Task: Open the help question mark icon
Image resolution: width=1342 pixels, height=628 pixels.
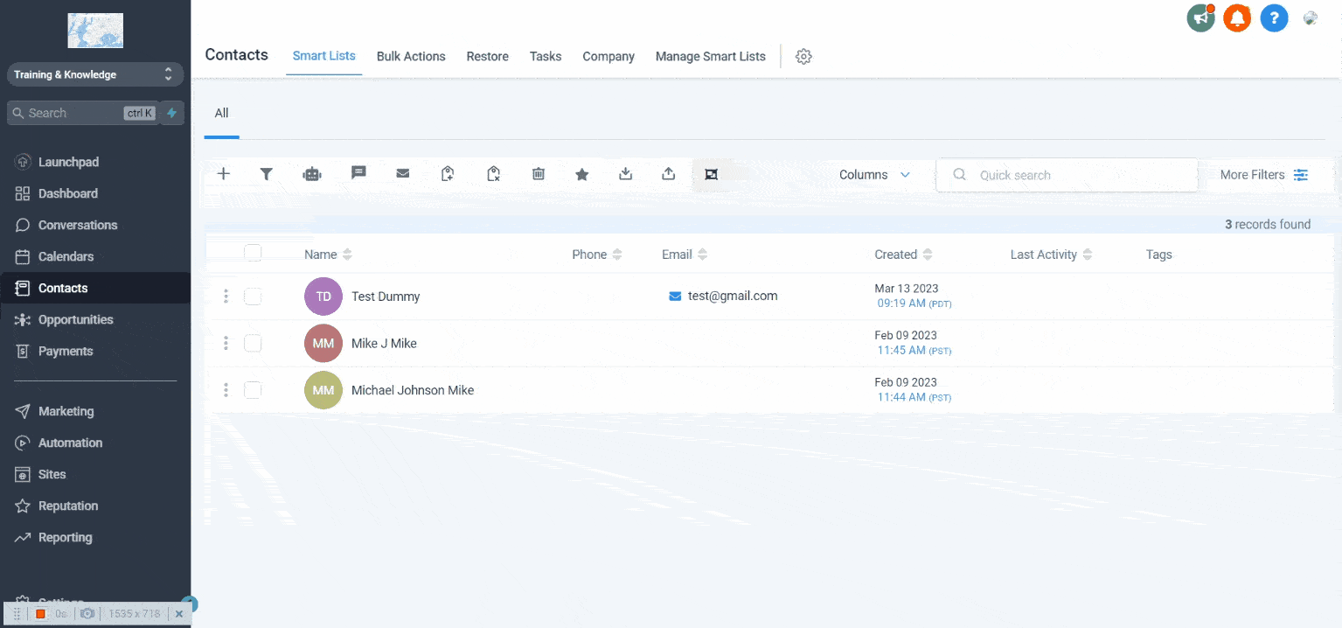Action: [1275, 17]
